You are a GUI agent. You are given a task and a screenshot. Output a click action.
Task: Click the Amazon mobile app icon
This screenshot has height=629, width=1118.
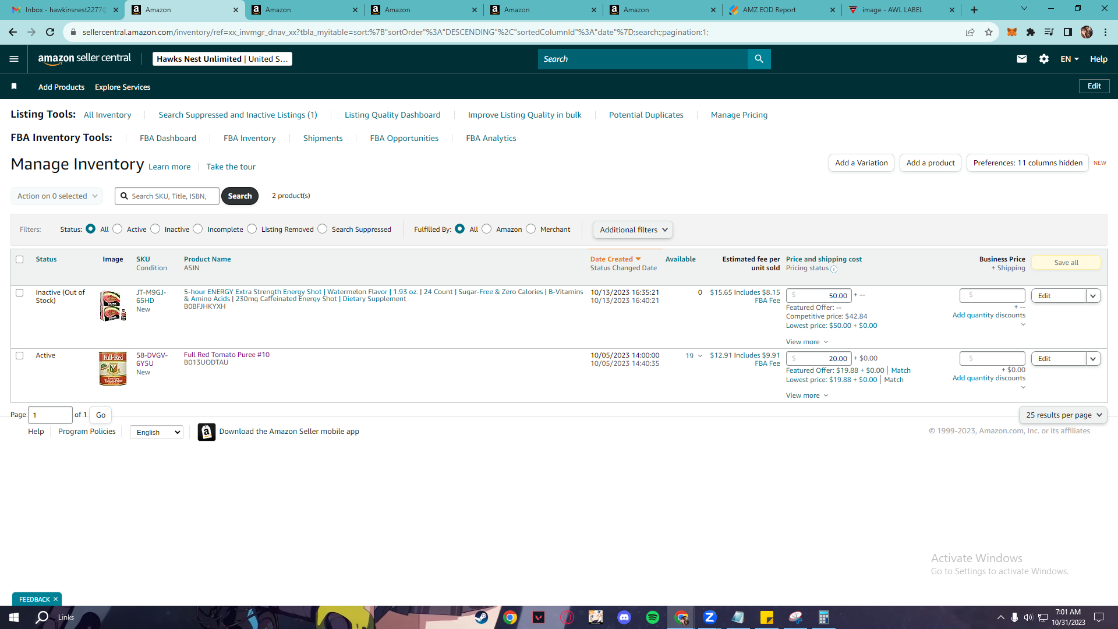click(206, 432)
